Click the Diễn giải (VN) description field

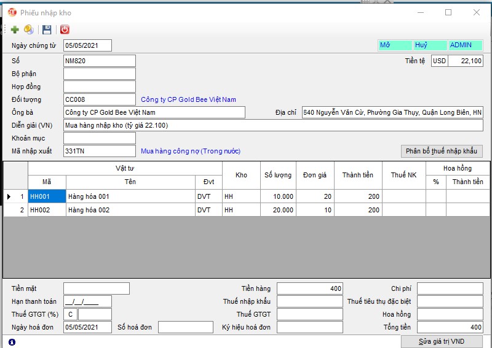coord(273,125)
